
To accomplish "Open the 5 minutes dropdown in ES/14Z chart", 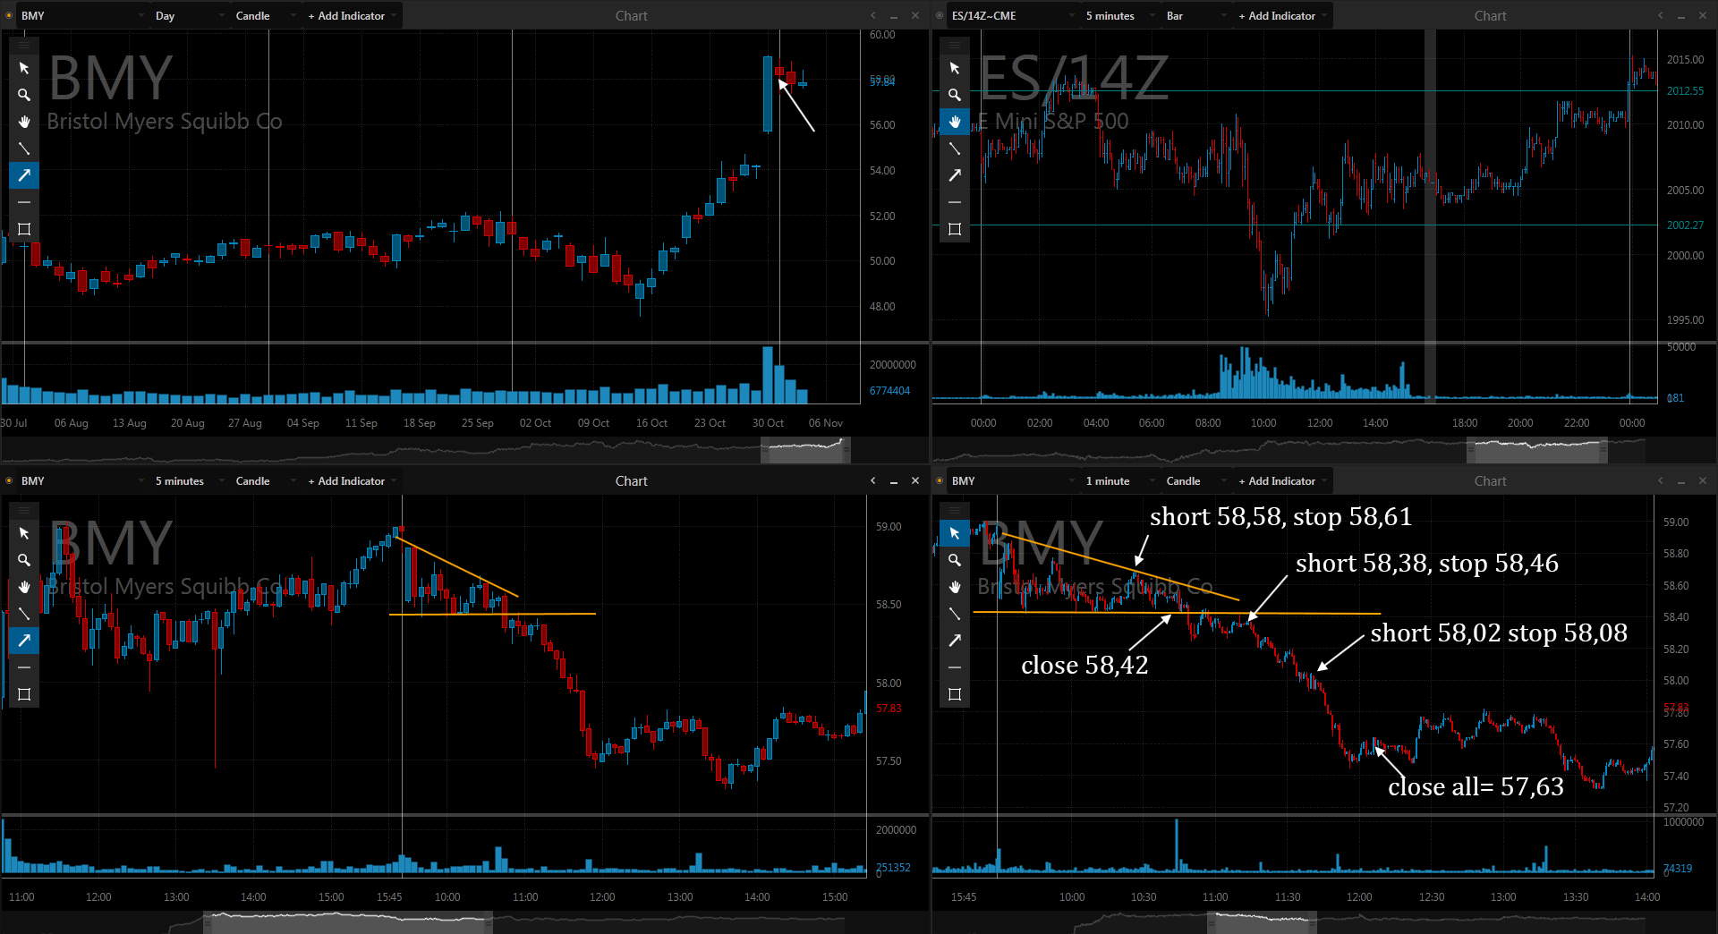I will click(1120, 16).
